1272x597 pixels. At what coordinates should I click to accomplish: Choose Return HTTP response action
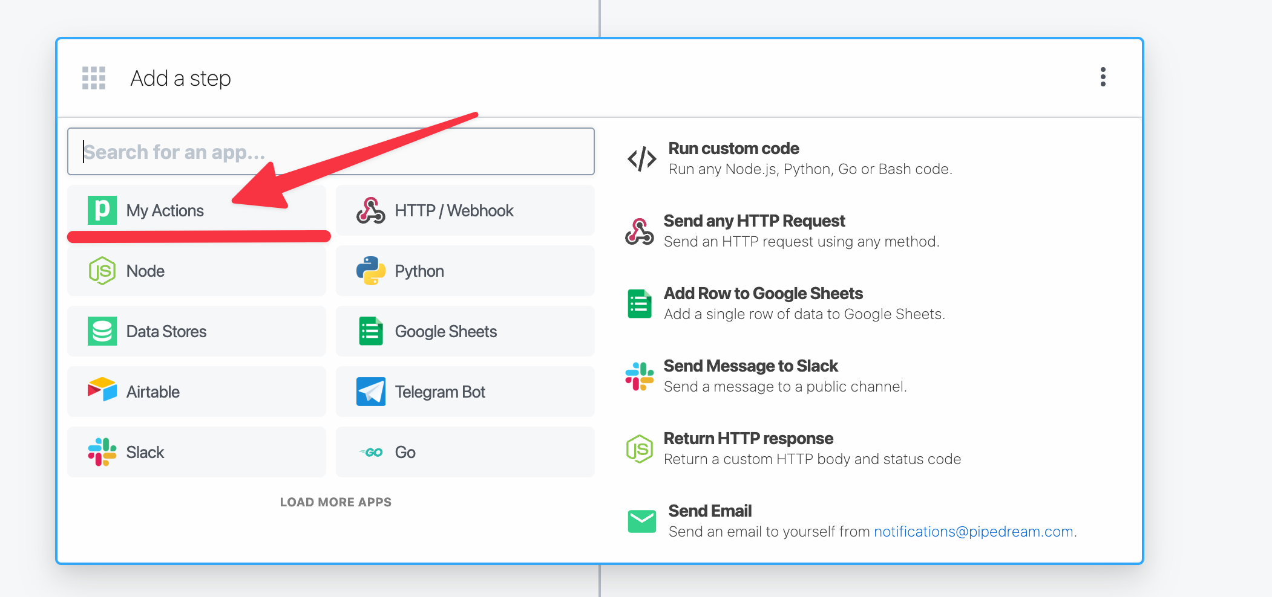coord(748,439)
